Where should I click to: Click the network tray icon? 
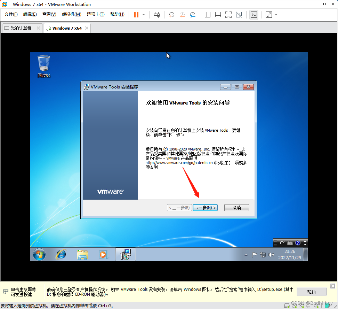[x=263, y=255]
